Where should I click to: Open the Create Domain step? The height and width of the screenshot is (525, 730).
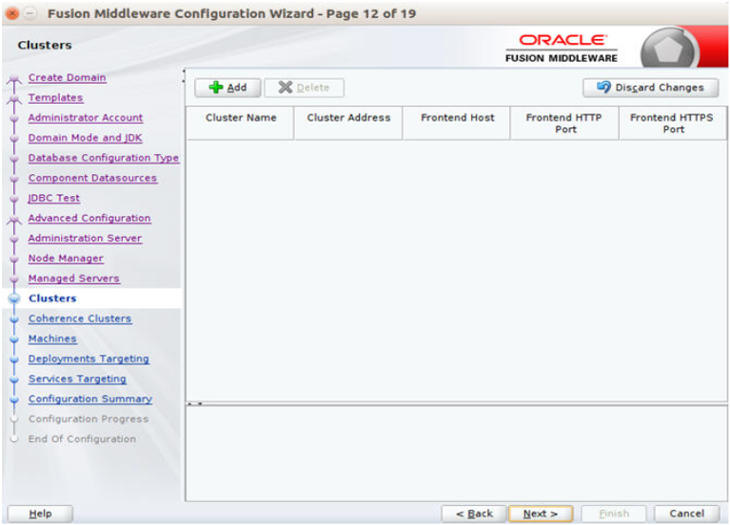point(67,77)
